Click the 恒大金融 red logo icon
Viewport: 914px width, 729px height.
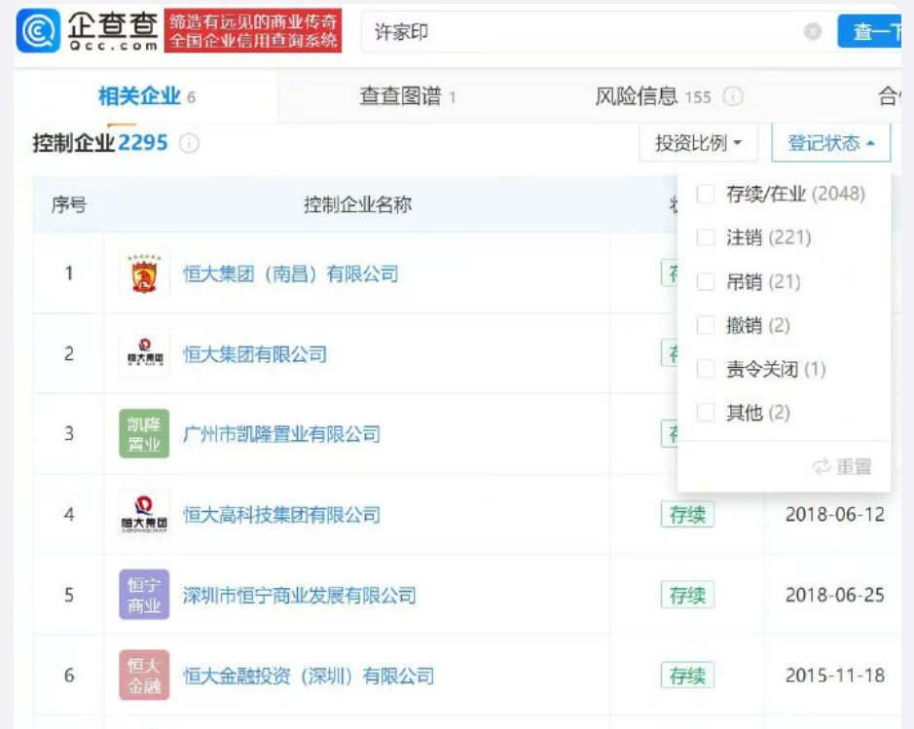click(x=144, y=675)
